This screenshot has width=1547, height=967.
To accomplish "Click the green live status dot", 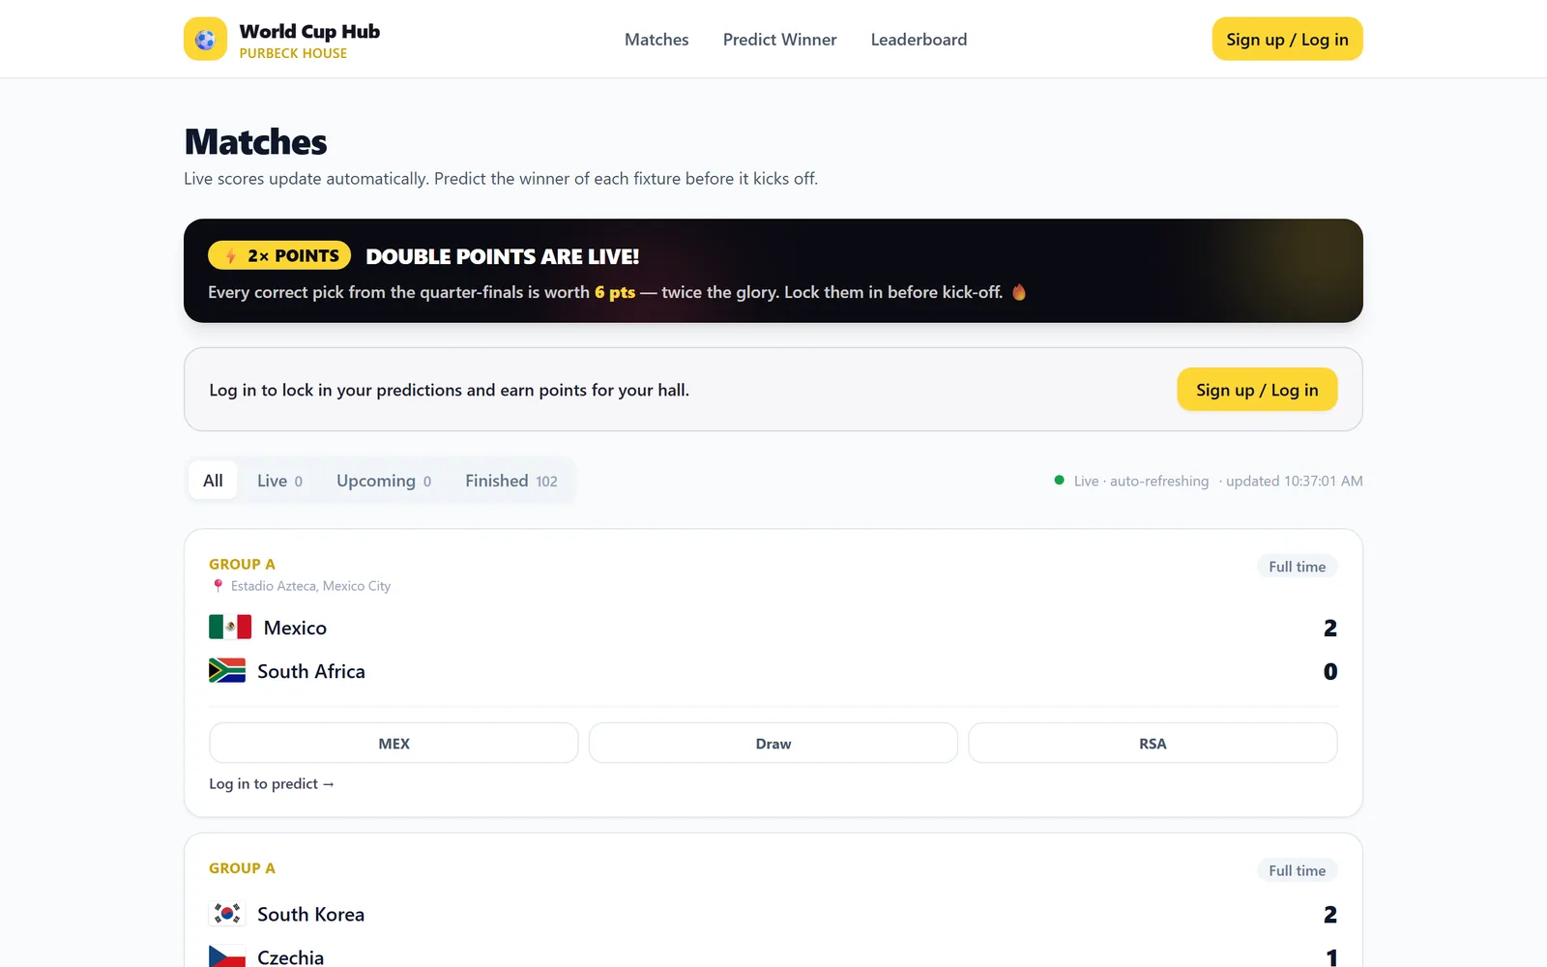I will [x=1059, y=480].
